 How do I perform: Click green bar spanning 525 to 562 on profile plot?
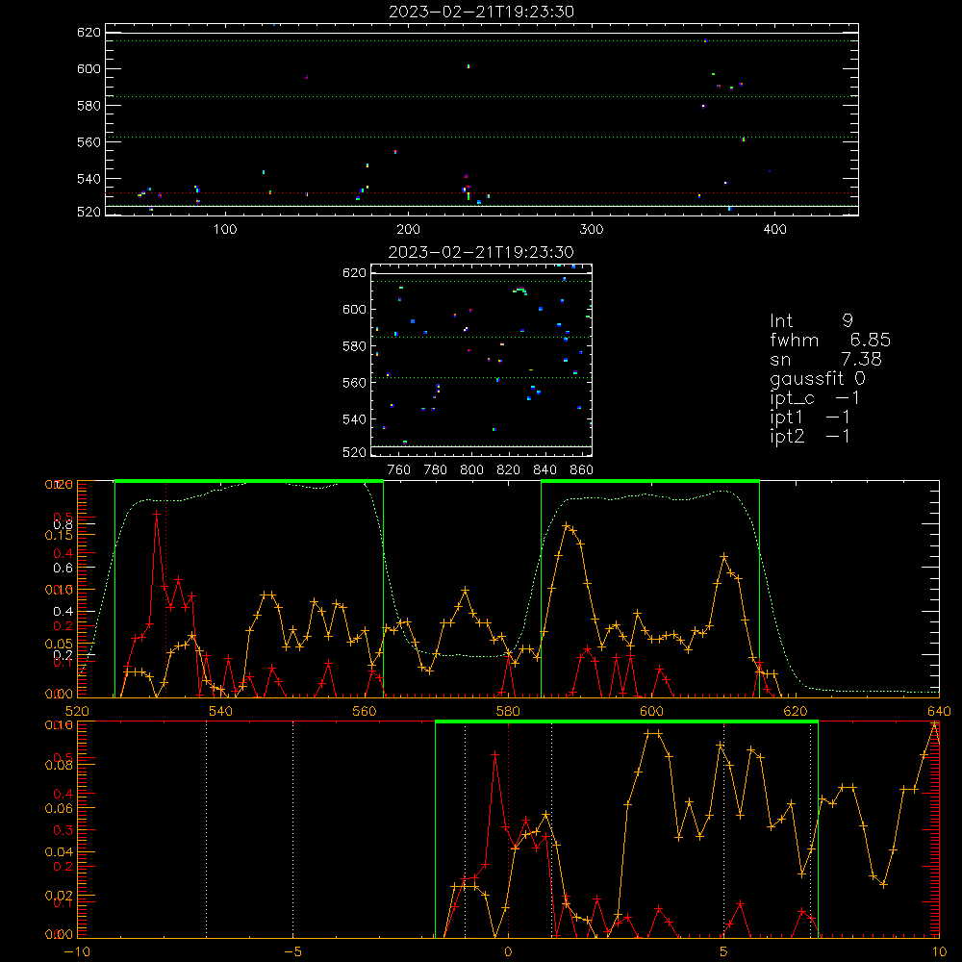pos(249,482)
